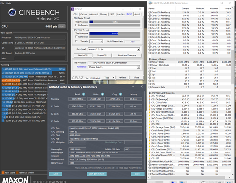Click the CPU TDC sensor icon

click(150, 121)
